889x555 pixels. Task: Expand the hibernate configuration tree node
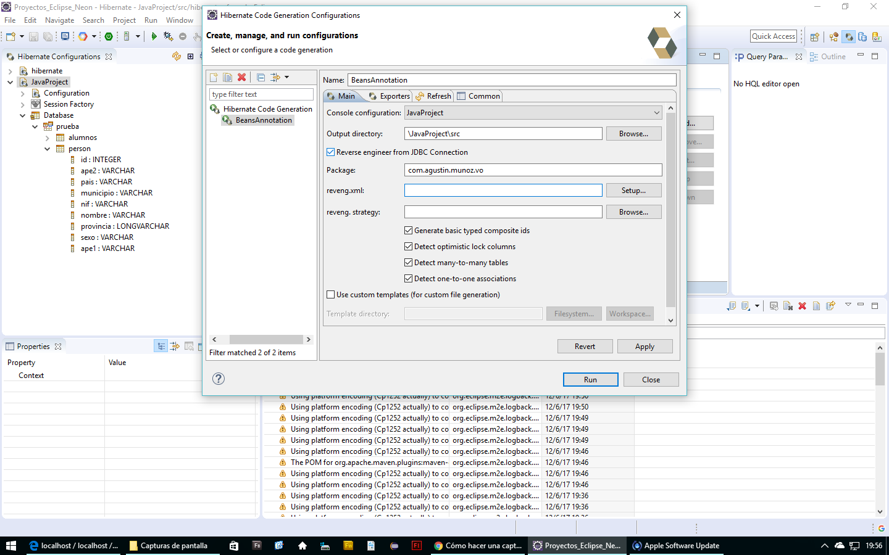[10, 71]
